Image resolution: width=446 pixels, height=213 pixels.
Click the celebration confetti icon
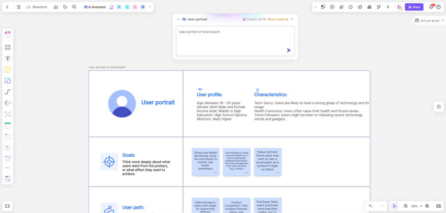[x=341, y=7]
